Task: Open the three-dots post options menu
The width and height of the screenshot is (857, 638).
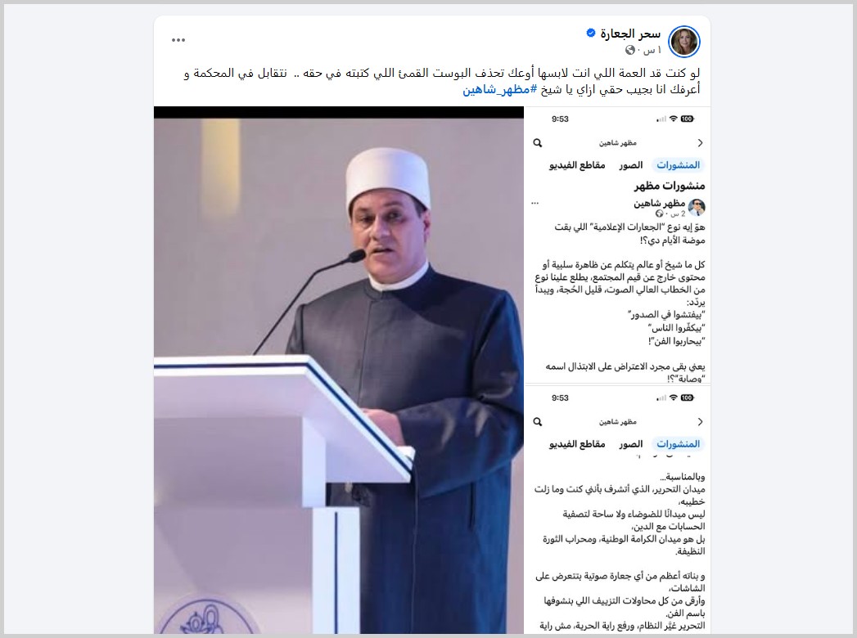Action: [178, 40]
